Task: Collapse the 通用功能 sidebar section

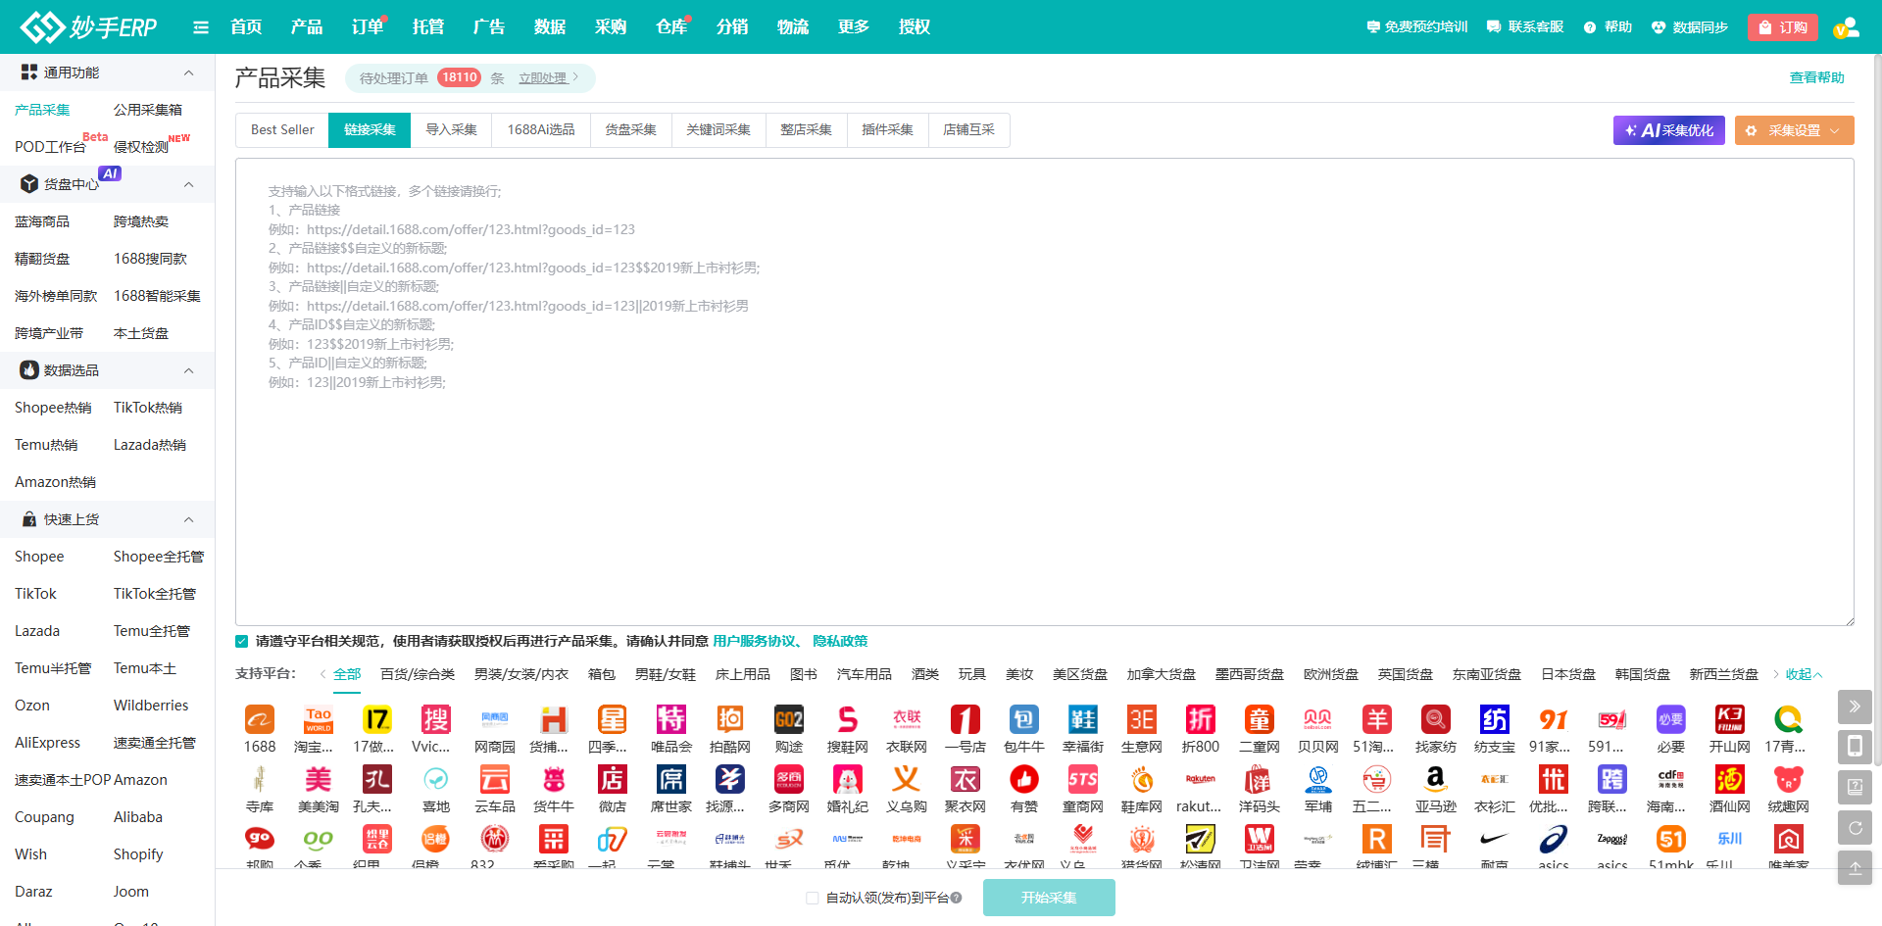Action: 188,73
